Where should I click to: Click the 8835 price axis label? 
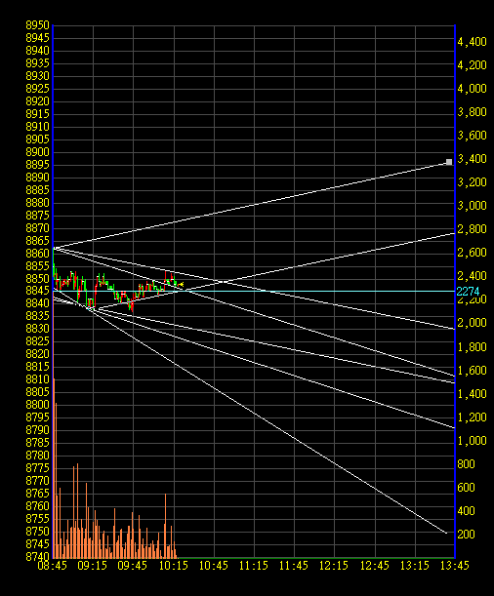38,316
